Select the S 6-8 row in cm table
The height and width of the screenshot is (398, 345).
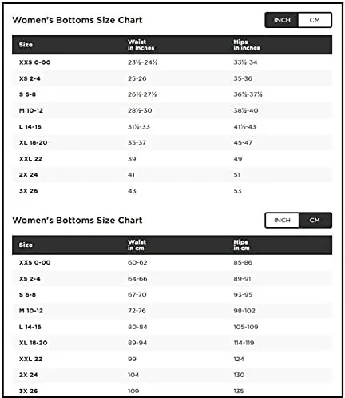tap(172, 295)
